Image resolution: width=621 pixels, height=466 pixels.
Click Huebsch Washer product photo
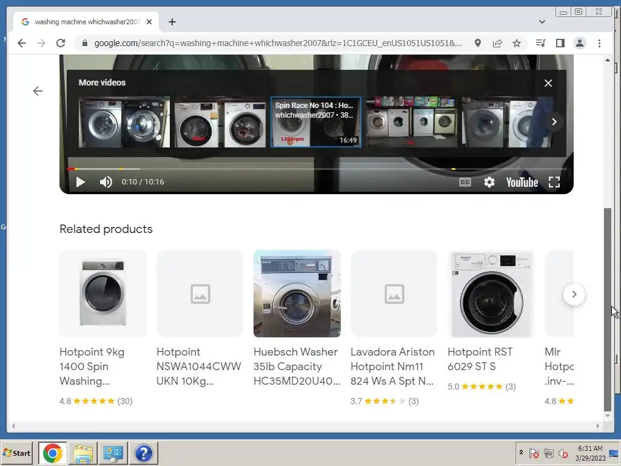click(297, 294)
